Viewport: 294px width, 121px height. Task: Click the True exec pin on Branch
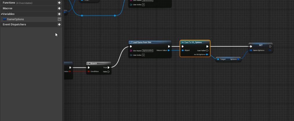(108, 68)
